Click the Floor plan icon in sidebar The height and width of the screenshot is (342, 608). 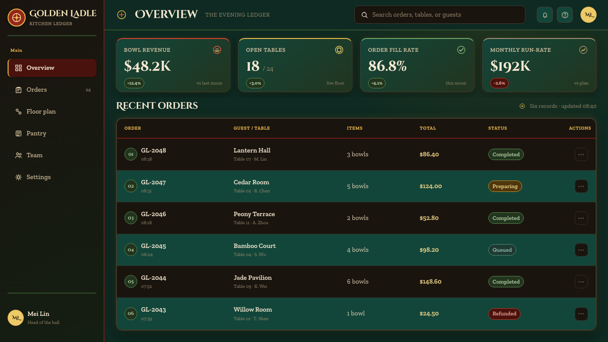pos(19,112)
